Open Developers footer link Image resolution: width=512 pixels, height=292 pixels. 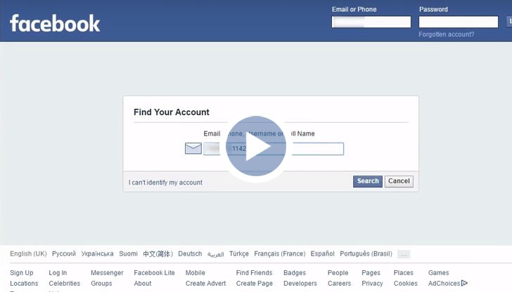(300, 284)
